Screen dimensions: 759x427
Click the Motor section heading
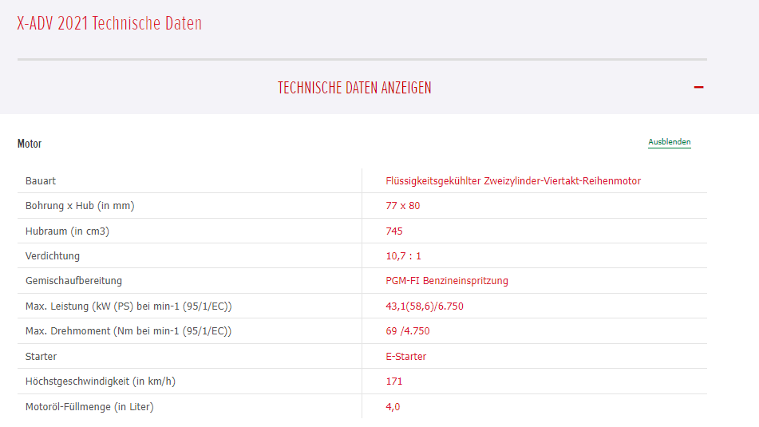click(30, 144)
